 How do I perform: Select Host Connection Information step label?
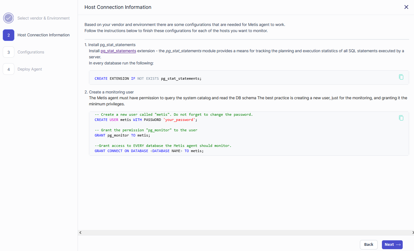tap(43, 35)
